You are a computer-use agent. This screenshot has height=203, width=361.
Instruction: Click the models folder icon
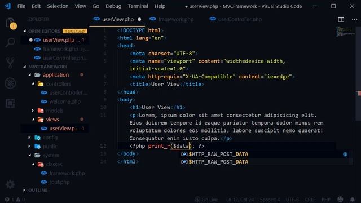pyautogui.click(x=41, y=111)
